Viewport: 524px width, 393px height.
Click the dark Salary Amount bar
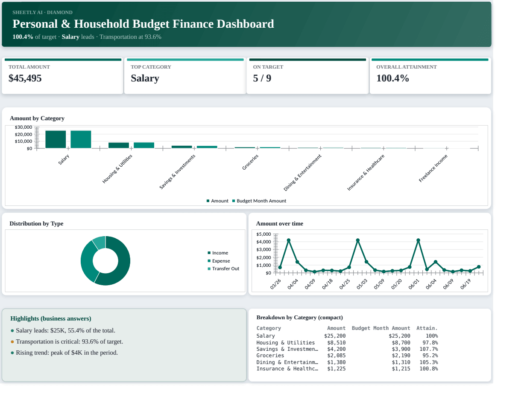[x=56, y=139]
